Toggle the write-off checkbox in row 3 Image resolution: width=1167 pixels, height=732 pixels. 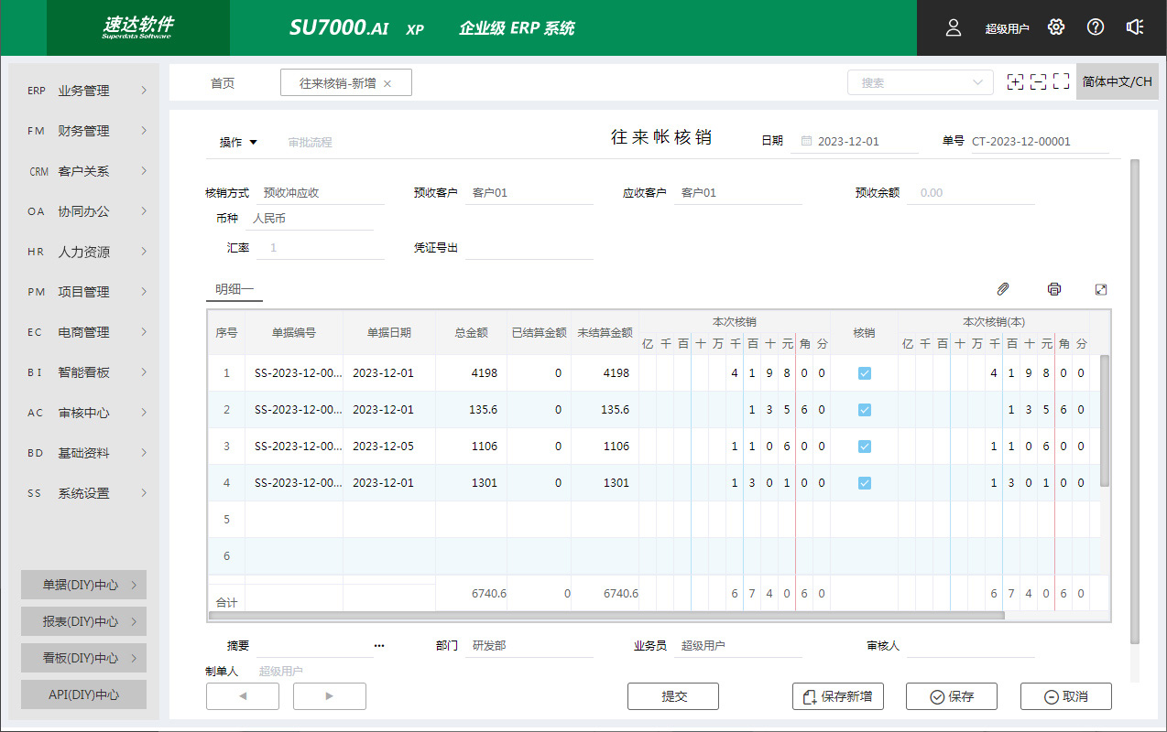pos(864,447)
